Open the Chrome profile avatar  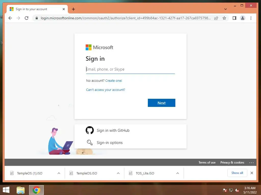click(243, 18)
